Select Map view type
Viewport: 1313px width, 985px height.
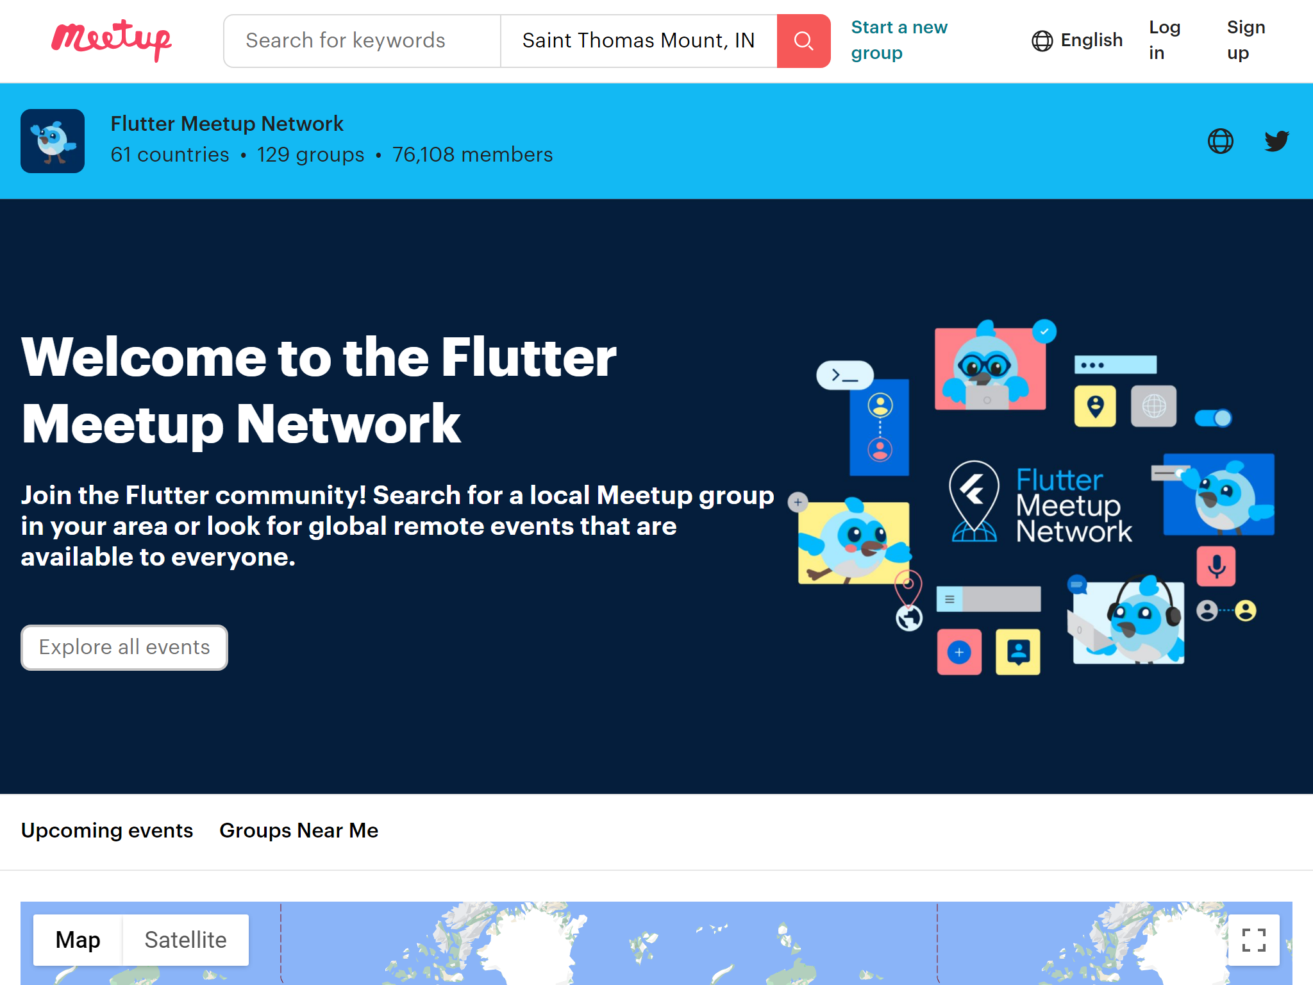(78, 940)
